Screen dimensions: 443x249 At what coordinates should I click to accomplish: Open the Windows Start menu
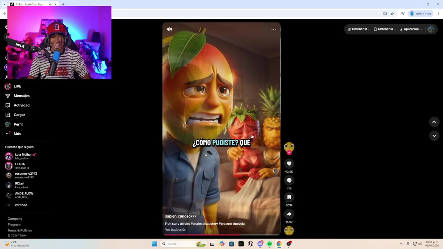click(x=154, y=244)
